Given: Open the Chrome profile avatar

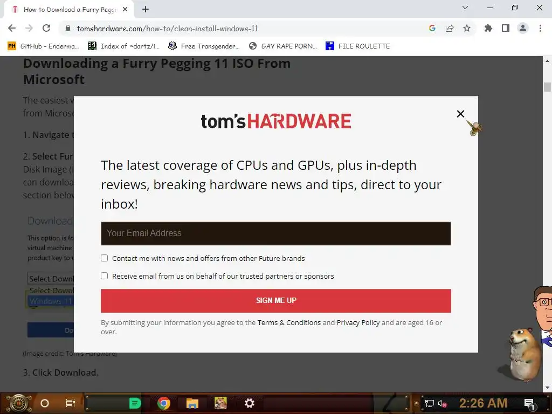Looking at the screenshot, I should point(523,28).
